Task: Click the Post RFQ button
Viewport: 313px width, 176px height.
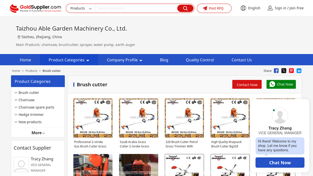Action: 214,8
